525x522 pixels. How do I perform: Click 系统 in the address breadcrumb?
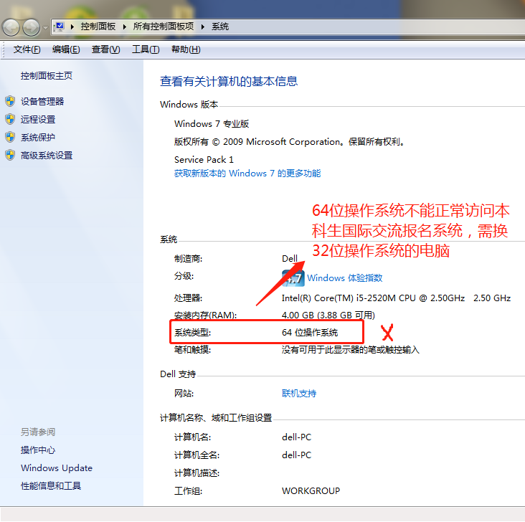(220, 27)
